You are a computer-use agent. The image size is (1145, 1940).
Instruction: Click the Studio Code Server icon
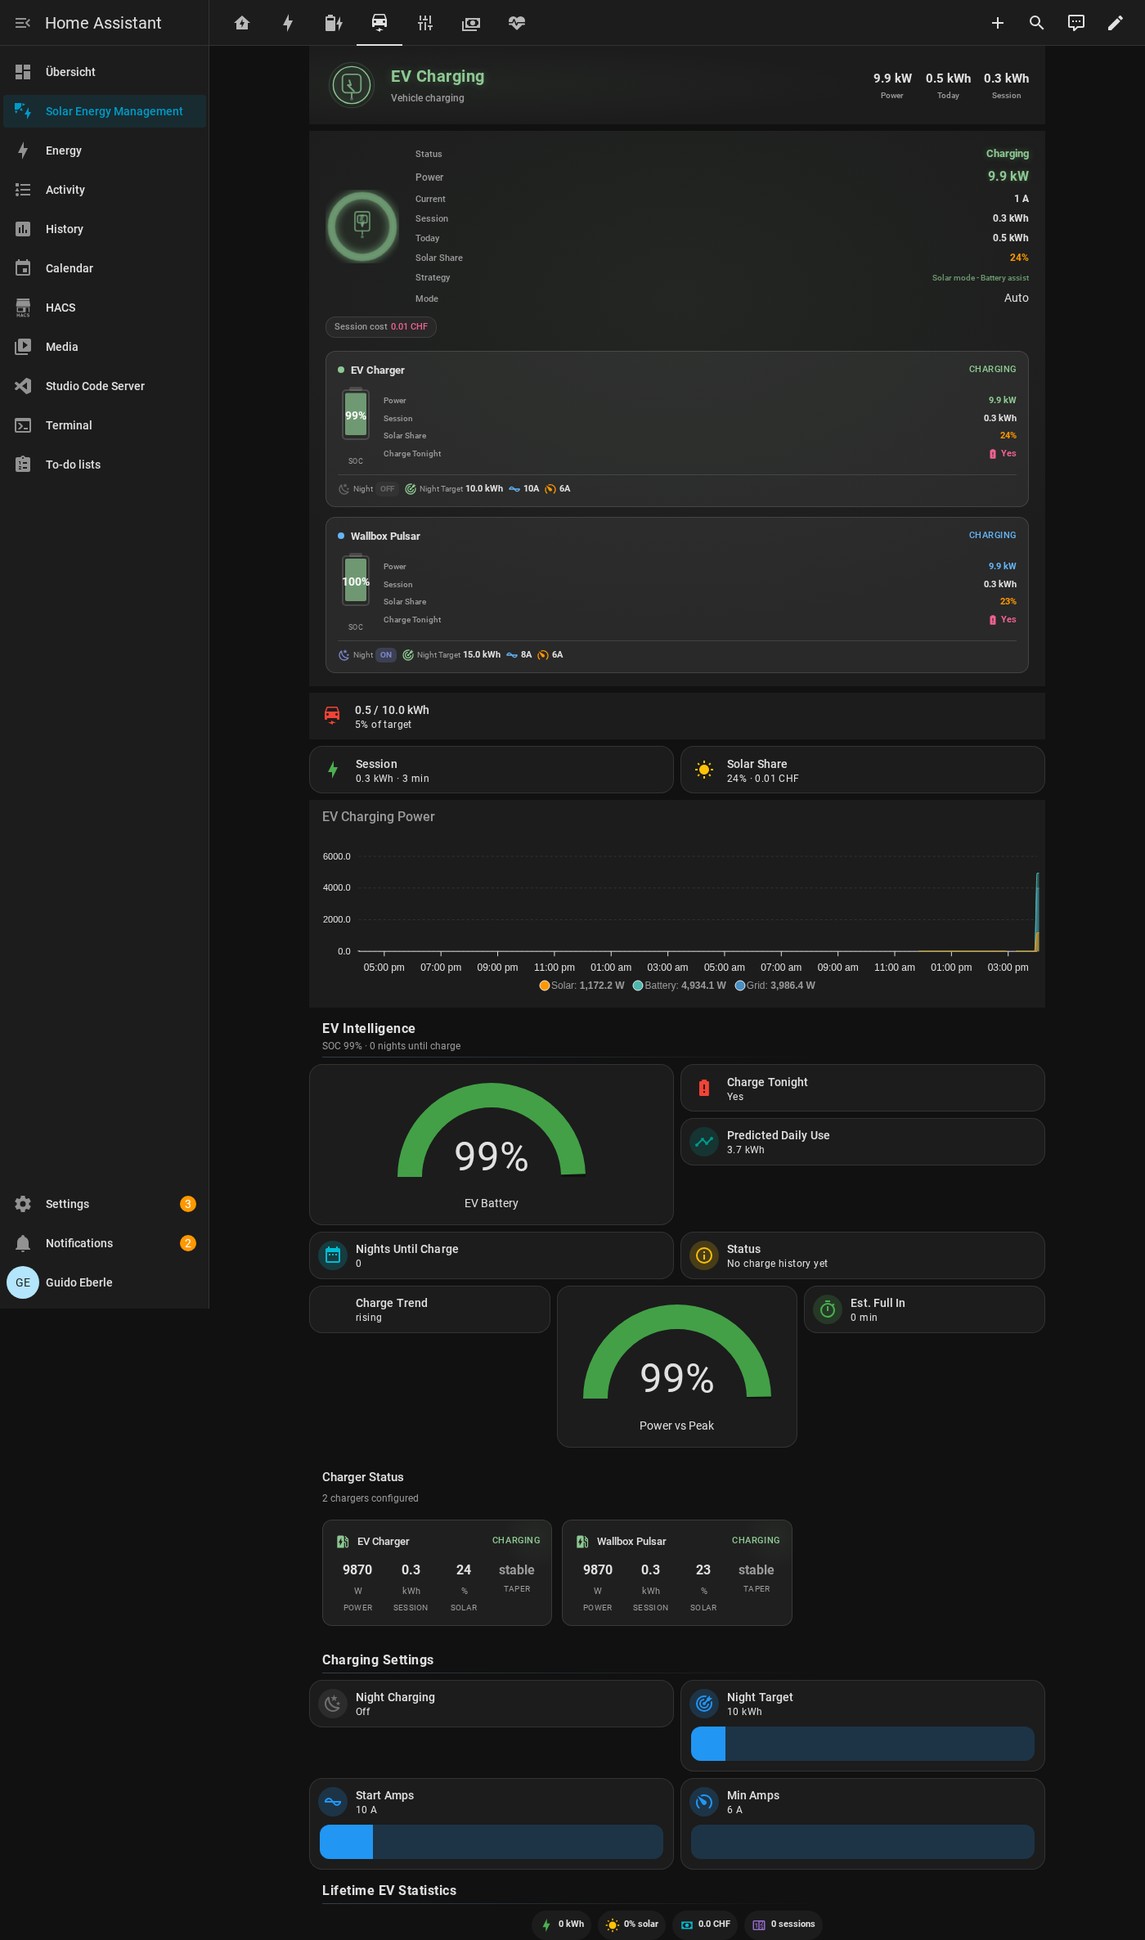coord(23,386)
